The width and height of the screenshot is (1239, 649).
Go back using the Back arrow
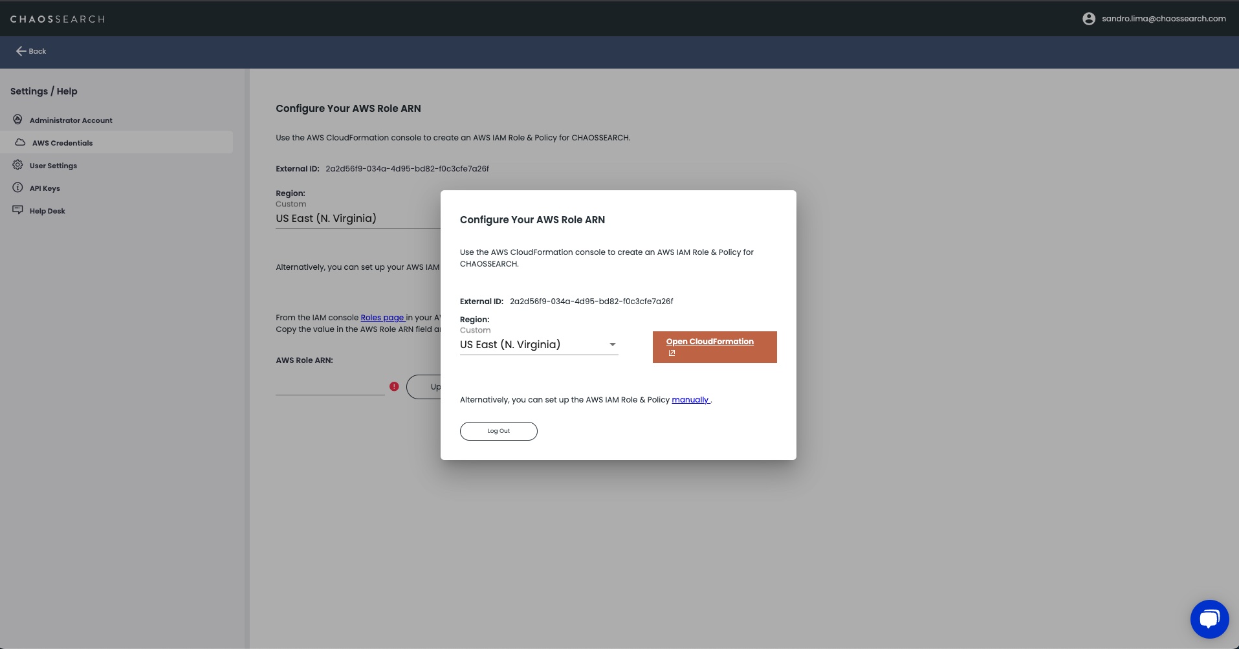31,51
